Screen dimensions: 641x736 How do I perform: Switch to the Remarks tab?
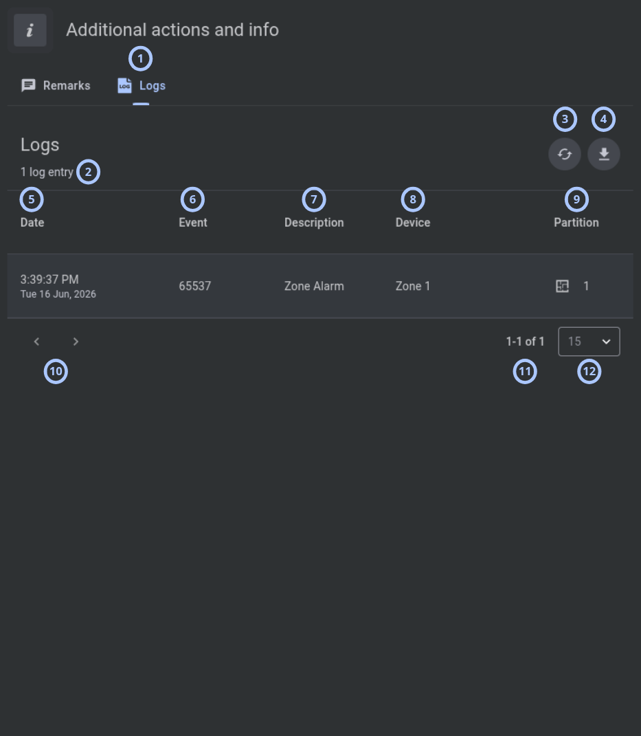pyautogui.click(x=56, y=85)
